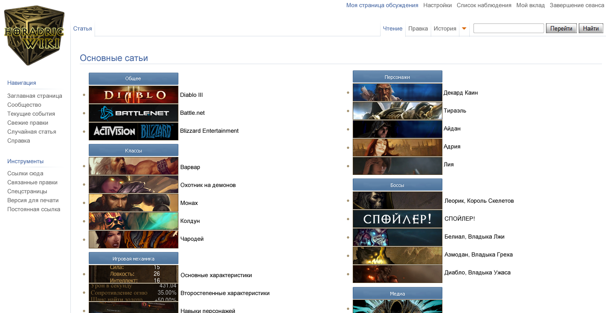Open Случайная статья in the sidebar
606x313 pixels.
coord(31,132)
